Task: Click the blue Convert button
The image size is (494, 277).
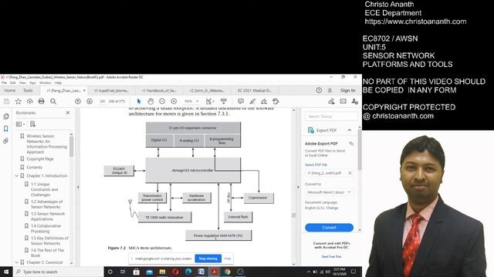Action: [329, 228]
